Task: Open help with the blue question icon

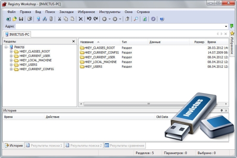Action: (162, 19)
